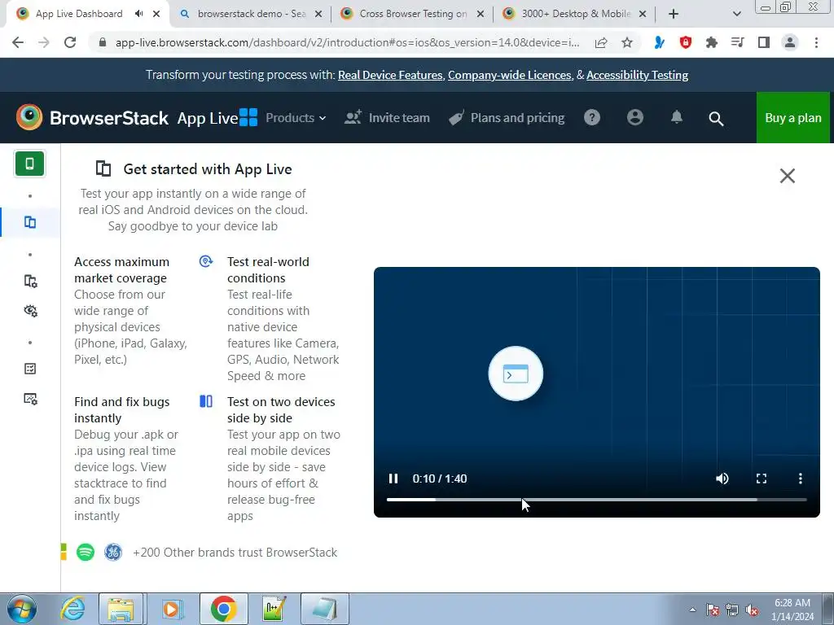Viewport: 834px width, 625px height.
Task: Pause the intro video
Action: pyautogui.click(x=393, y=479)
